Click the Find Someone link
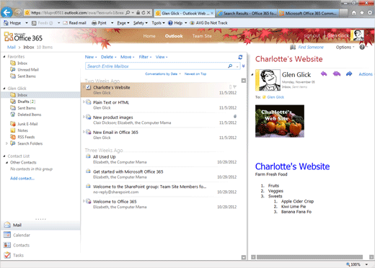 [x=311, y=47]
